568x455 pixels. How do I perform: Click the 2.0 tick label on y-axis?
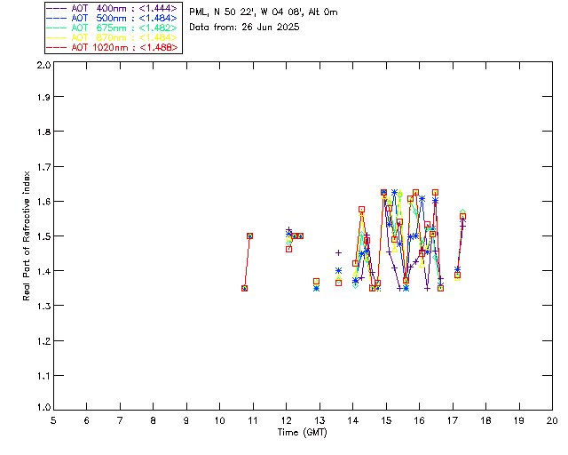[43, 67]
